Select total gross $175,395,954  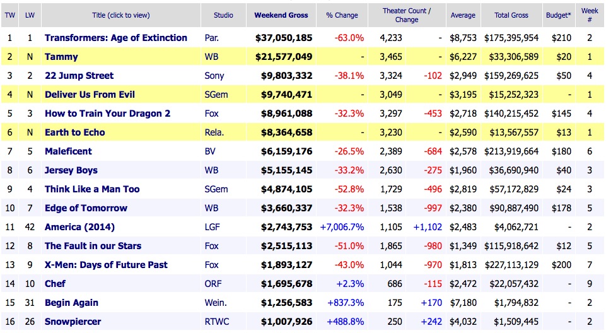(x=511, y=38)
